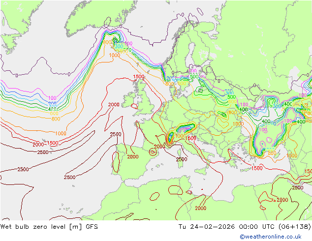
Task: Click the 2000 label beside the Atlantic 1500
Action: [38, 145]
